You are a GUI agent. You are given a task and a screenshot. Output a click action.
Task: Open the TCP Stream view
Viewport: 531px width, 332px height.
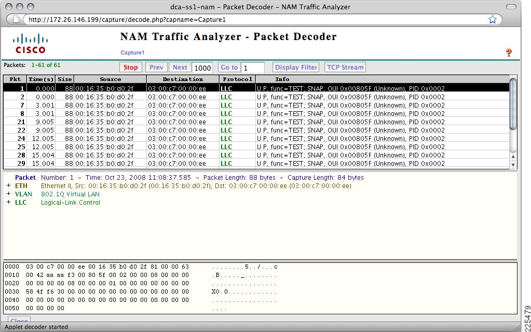345,67
